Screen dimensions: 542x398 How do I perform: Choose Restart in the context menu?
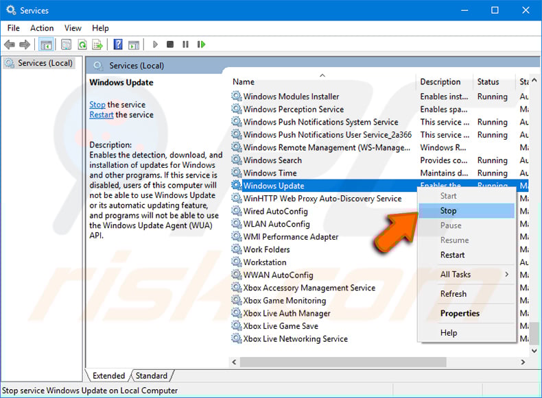click(467, 255)
